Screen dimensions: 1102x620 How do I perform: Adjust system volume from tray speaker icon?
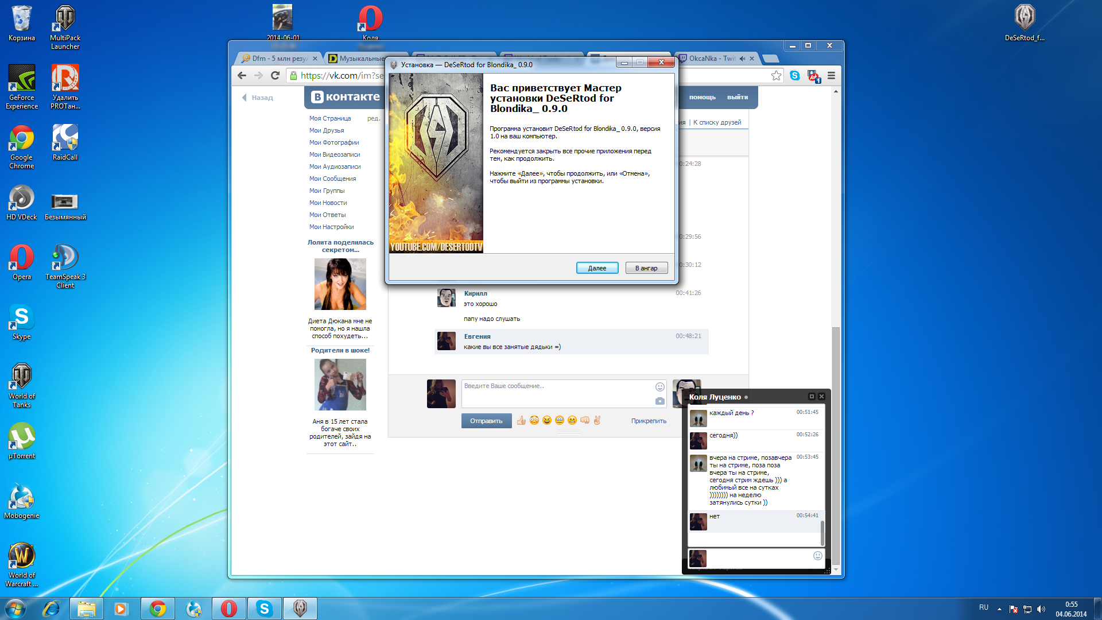pos(1041,609)
